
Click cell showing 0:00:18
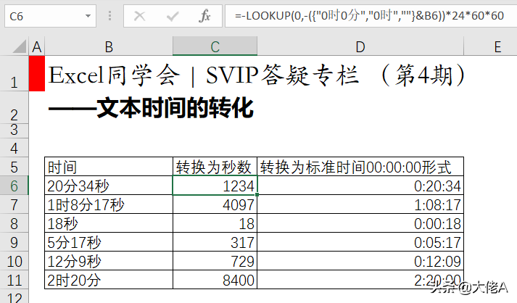pyautogui.click(x=360, y=223)
